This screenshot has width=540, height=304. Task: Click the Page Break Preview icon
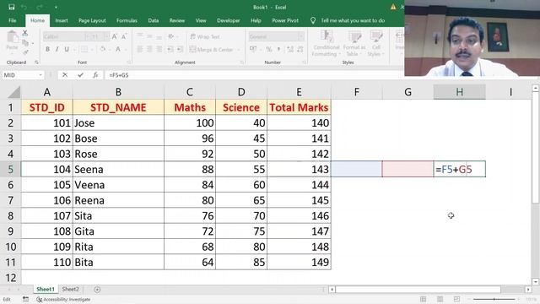pyautogui.click(x=456, y=299)
